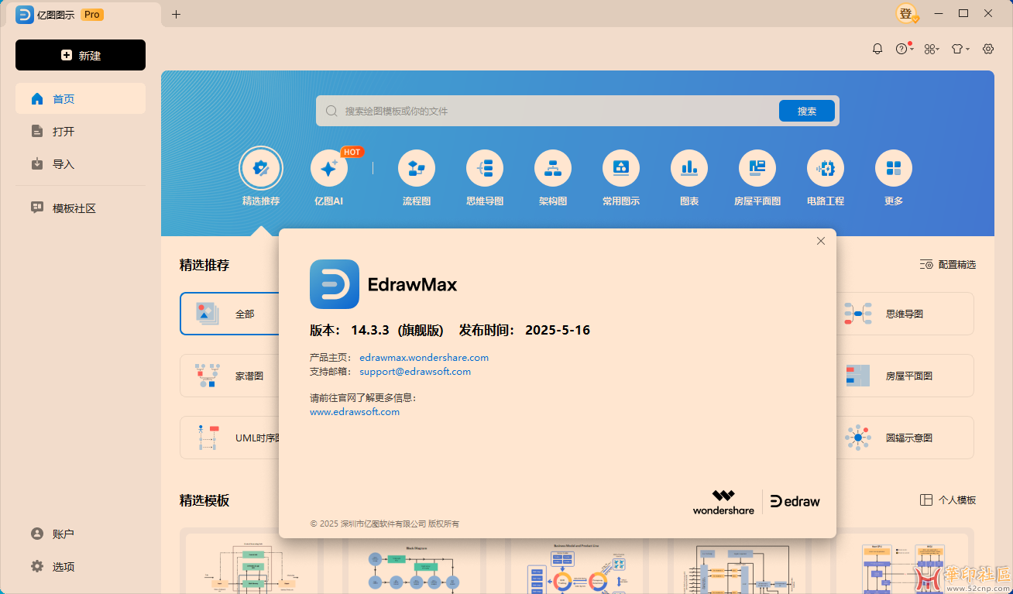Click the 更多 (More) categories icon
1013x594 pixels.
tap(893, 168)
